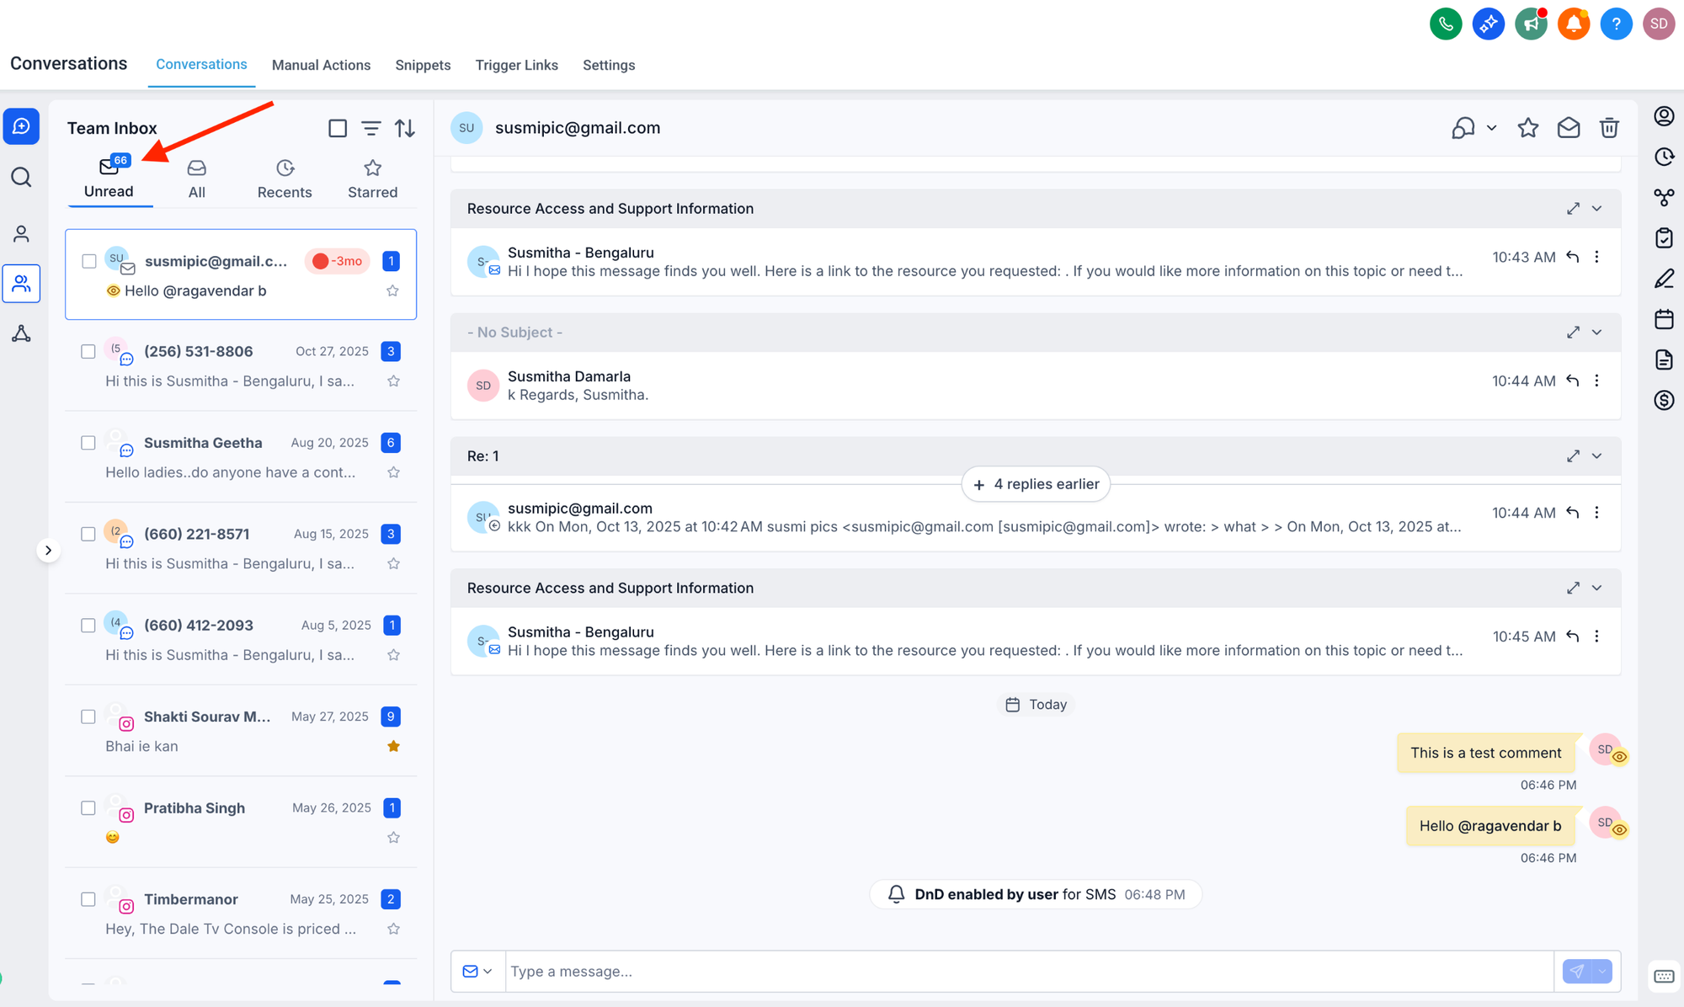Check the Susmitha Geetha conversation checkbox

[88, 443]
